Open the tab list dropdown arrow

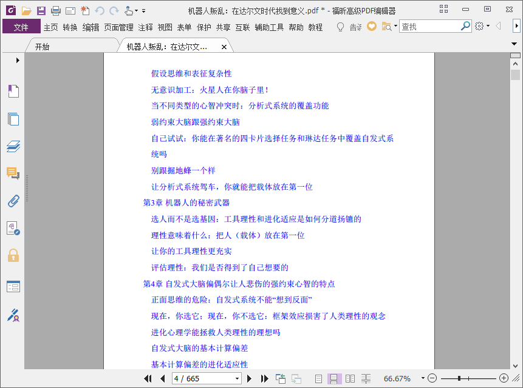tap(514, 44)
